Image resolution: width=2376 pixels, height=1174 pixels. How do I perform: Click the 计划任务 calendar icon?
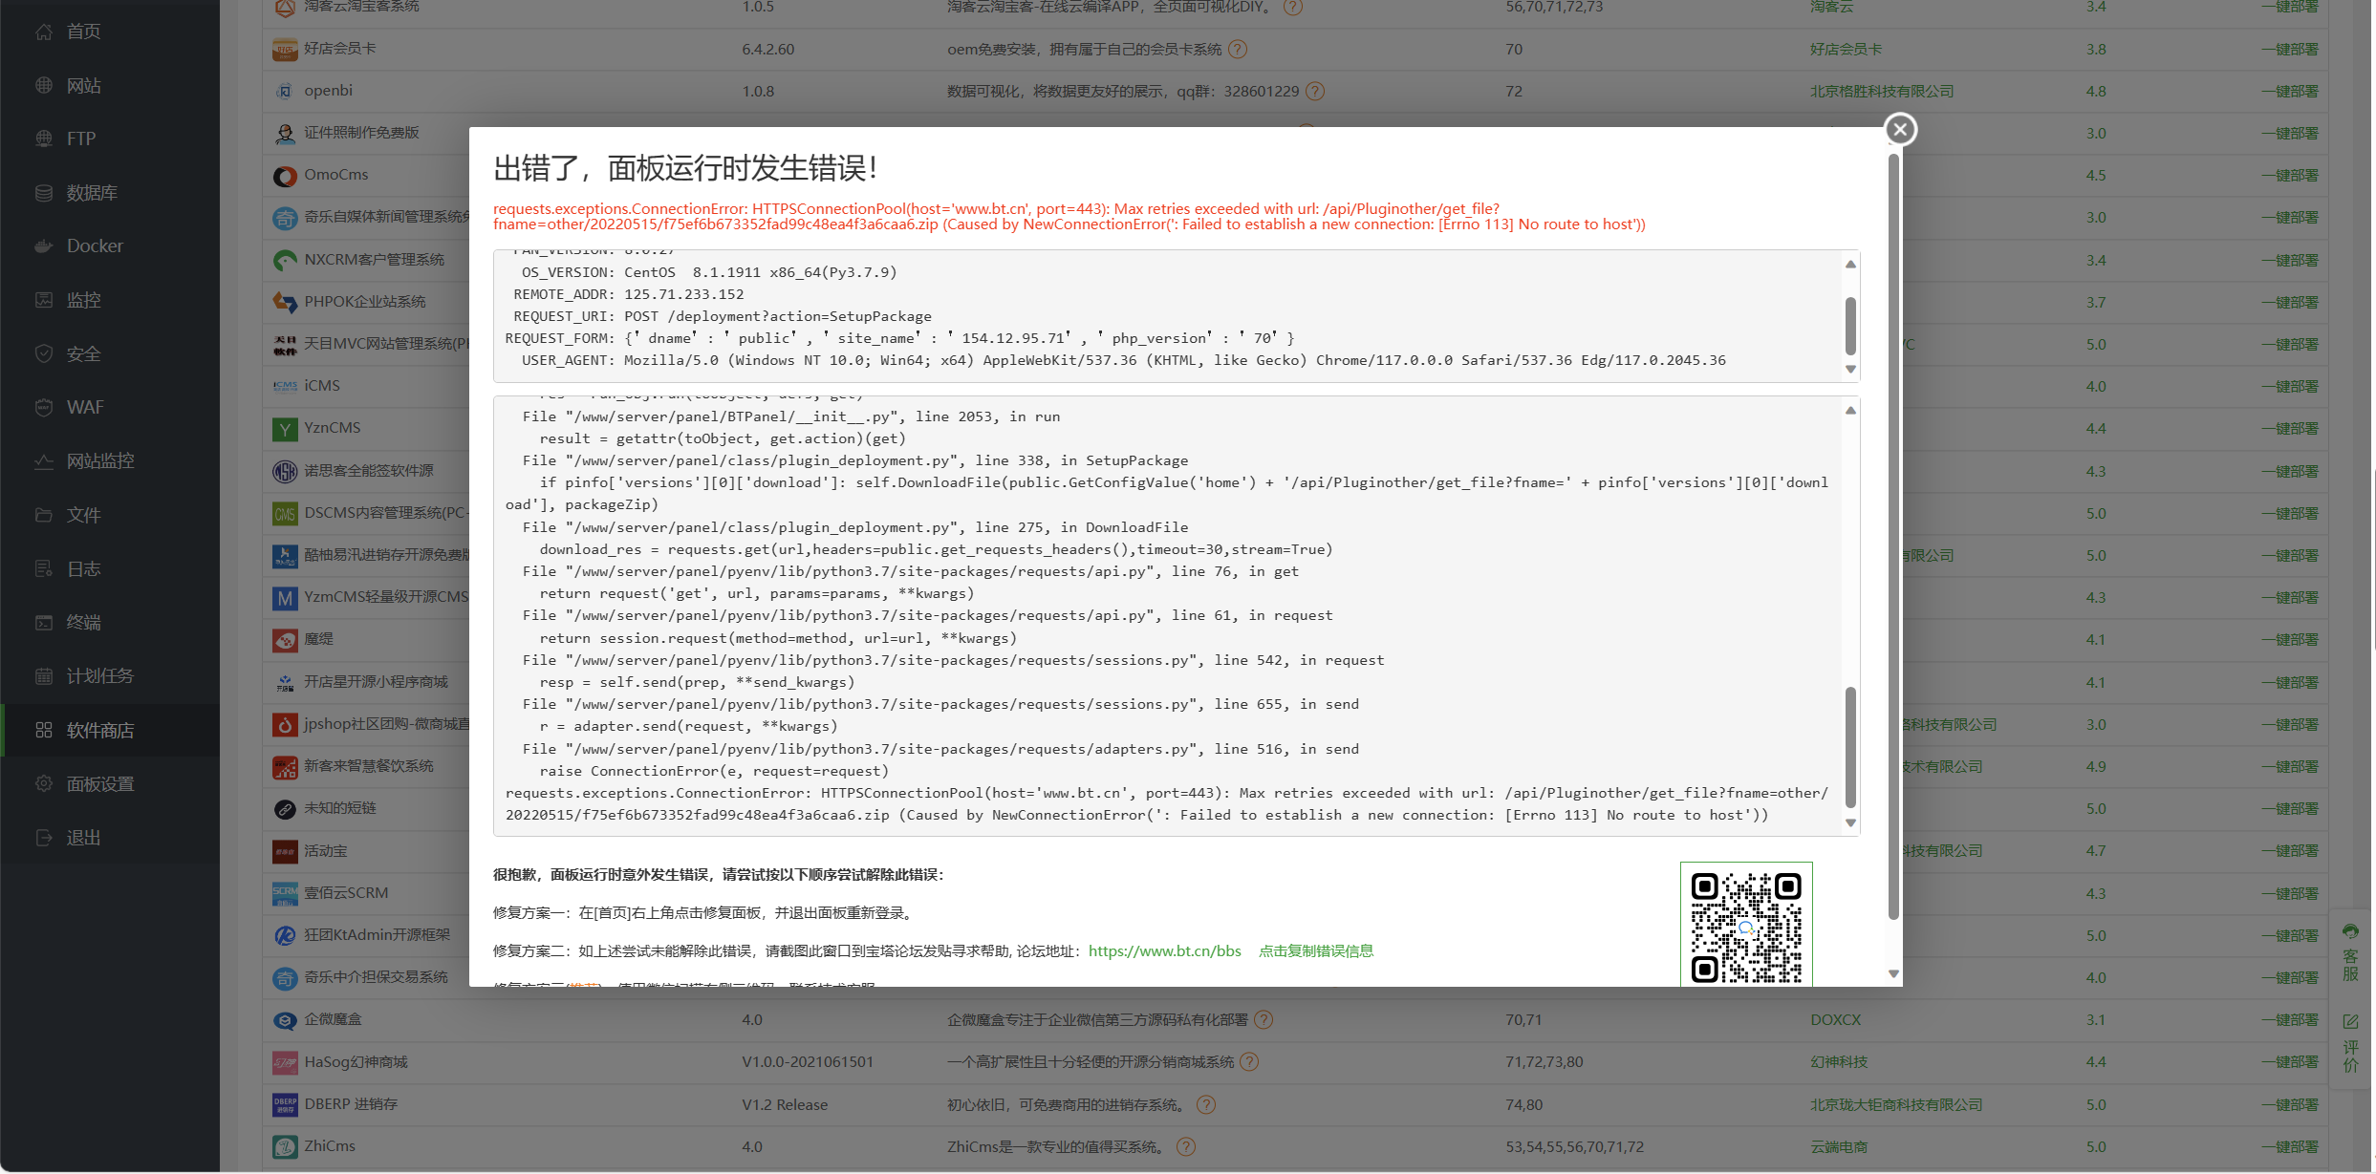tap(44, 676)
